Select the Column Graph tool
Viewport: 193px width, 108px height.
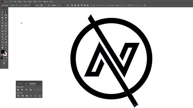click(x=6, y=42)
